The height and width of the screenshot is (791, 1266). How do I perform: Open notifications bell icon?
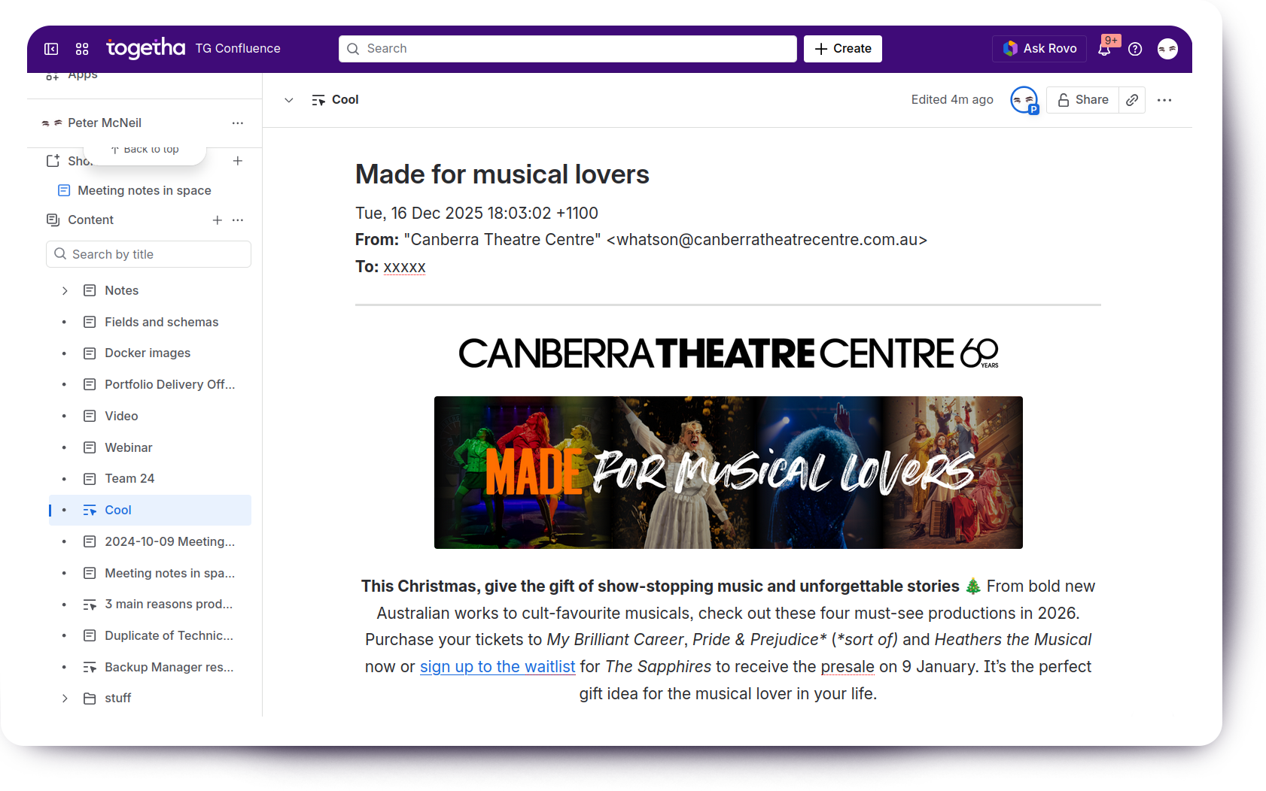pos(1104,49)
